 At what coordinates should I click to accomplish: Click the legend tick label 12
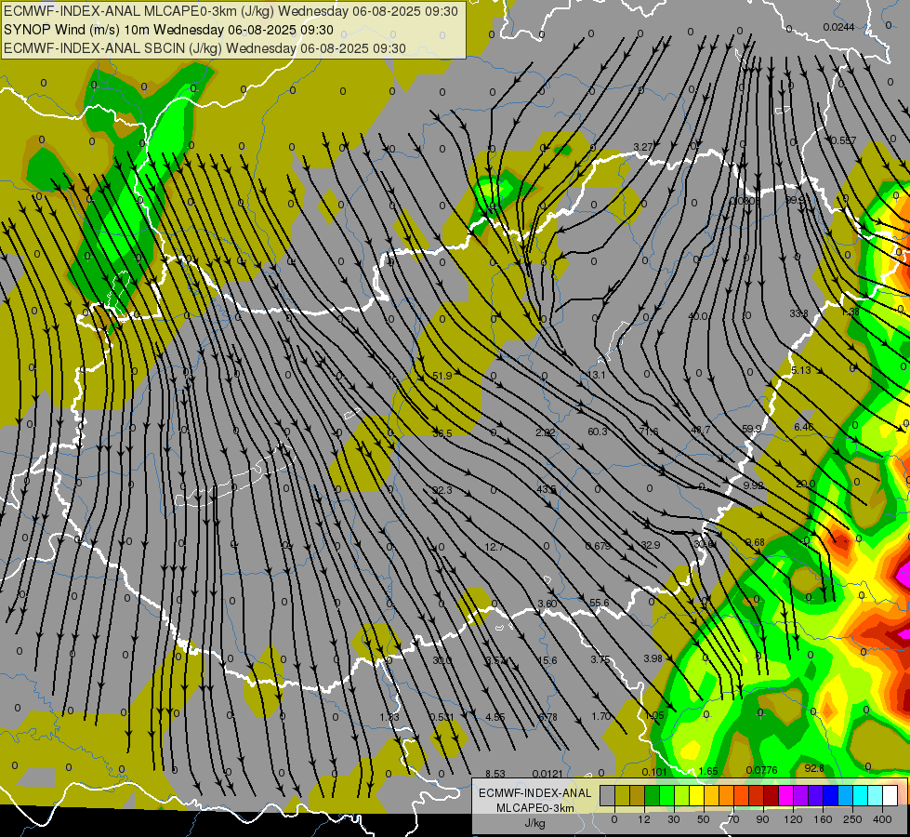tap(644, 819)
